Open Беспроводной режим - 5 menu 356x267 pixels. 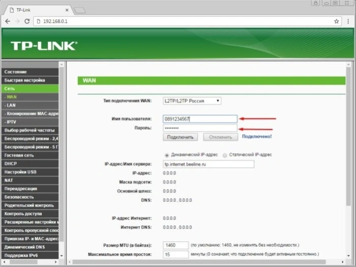point(30,147)
